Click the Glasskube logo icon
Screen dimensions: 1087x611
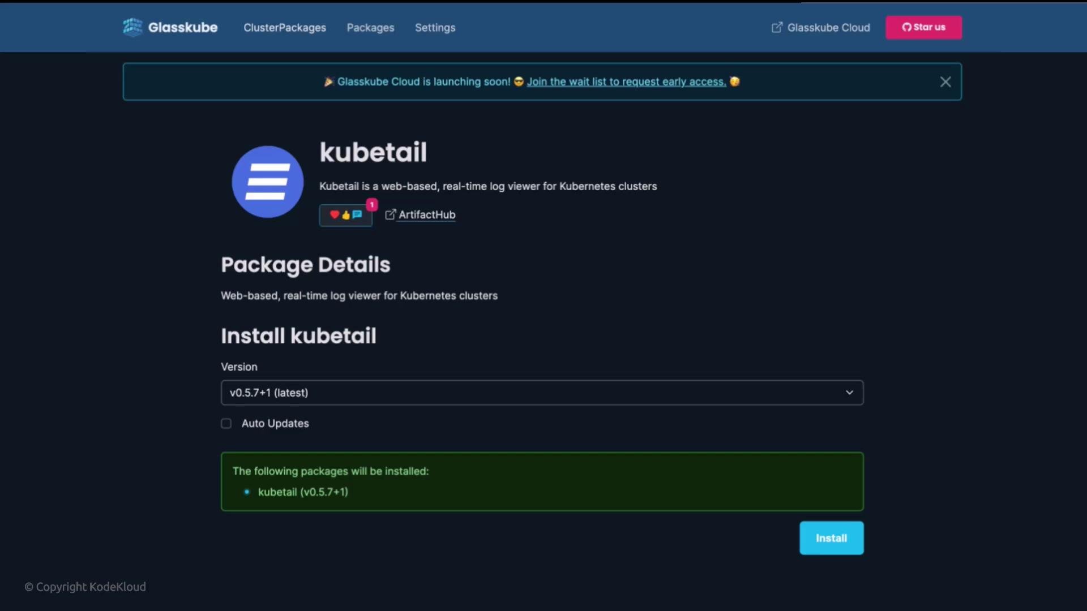click(x=132, y=27)
